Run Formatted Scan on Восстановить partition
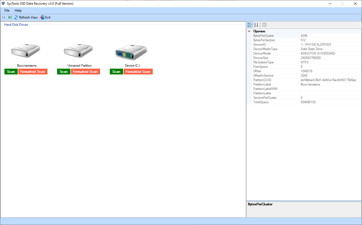 (33, 72)
